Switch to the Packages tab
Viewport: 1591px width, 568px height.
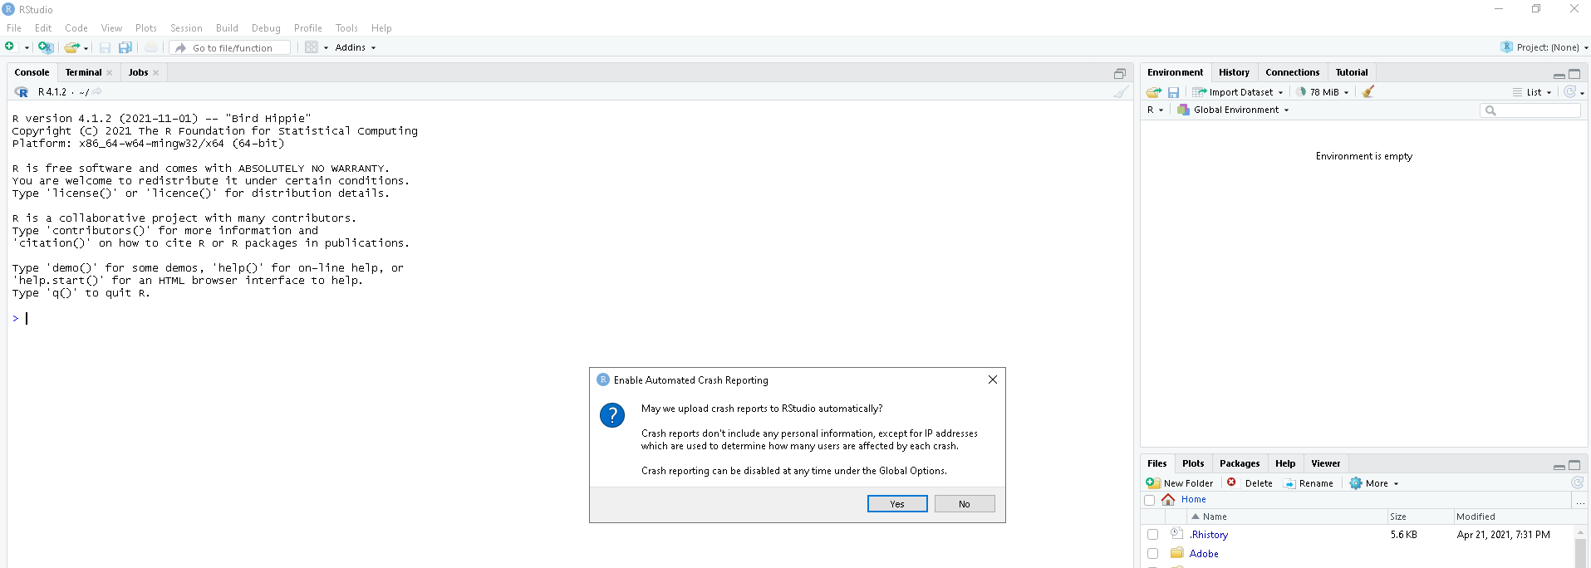pyautogui.click(x=1240, y=463)
